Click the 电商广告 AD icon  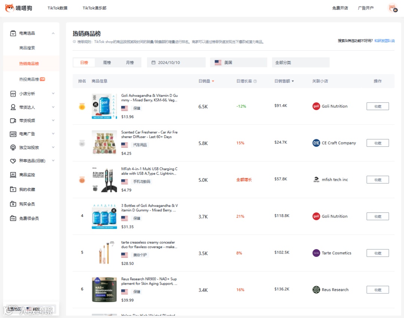tap(13, 134)
